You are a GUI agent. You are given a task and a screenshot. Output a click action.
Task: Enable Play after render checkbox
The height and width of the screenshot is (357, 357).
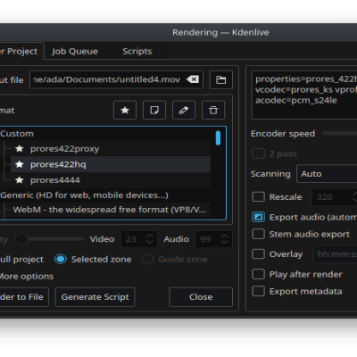pyautogui.click(x=258, y=274)
